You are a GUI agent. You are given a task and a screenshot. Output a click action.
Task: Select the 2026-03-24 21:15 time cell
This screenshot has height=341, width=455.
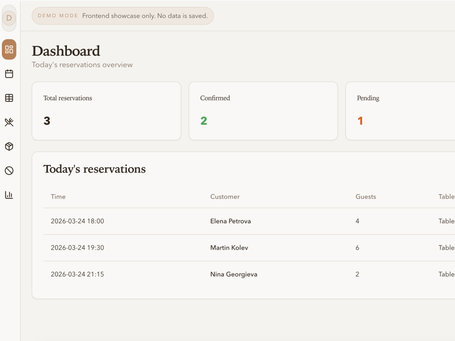[x=77, y=274]
